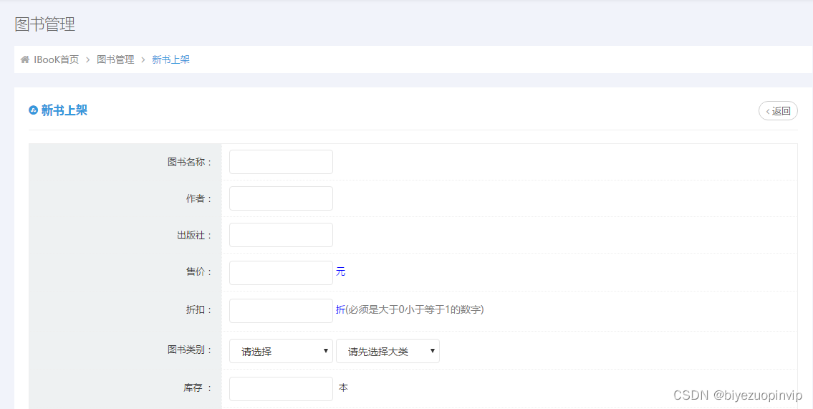Screen dimensions: 813x409
Task: Focus the 售价 input field
Action: click(281, 273)
